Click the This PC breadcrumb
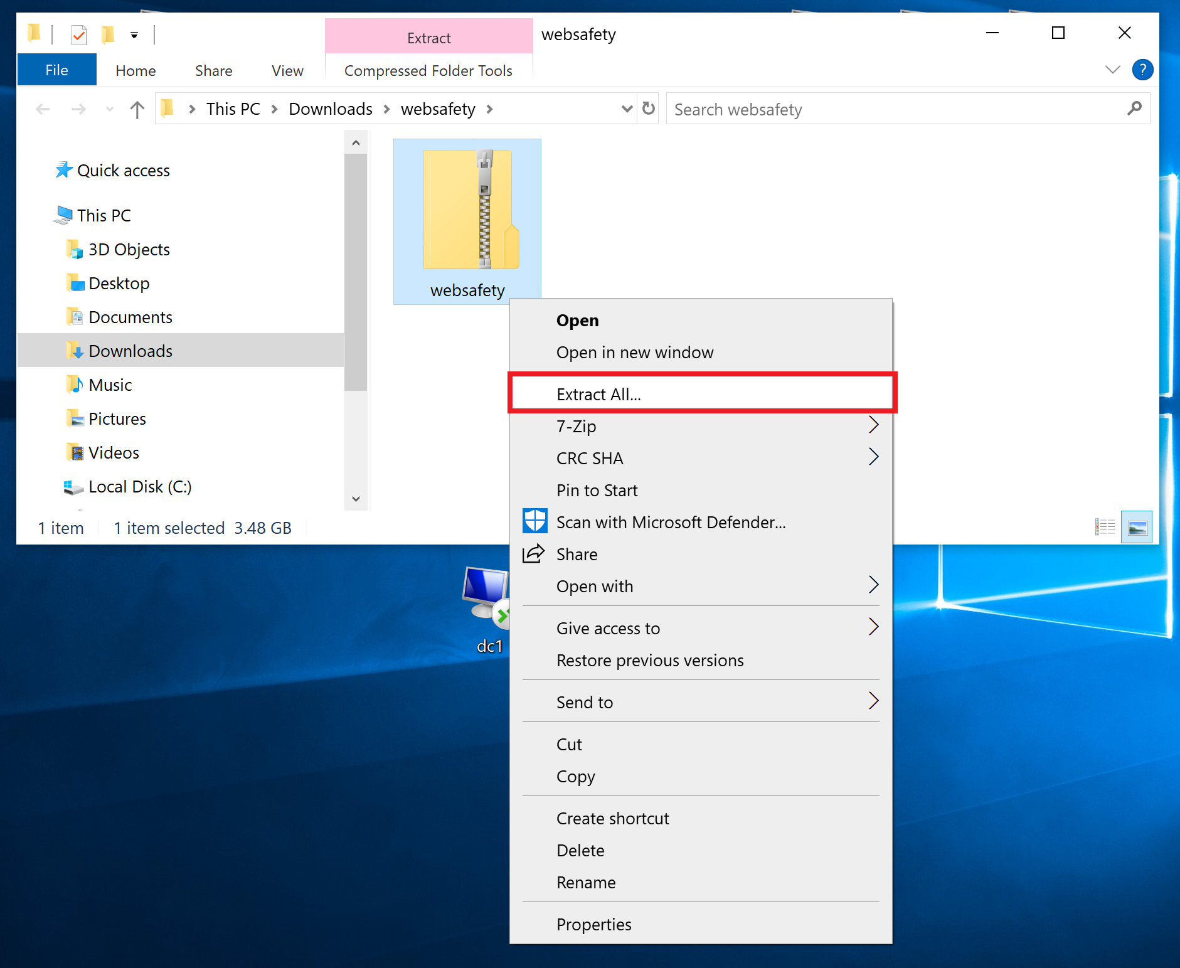The width and height of the screenshot is (1180, 968). 233,109
